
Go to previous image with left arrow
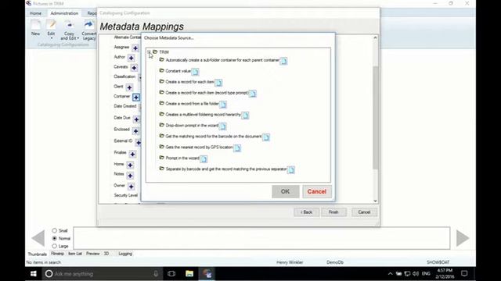point(38,238)
